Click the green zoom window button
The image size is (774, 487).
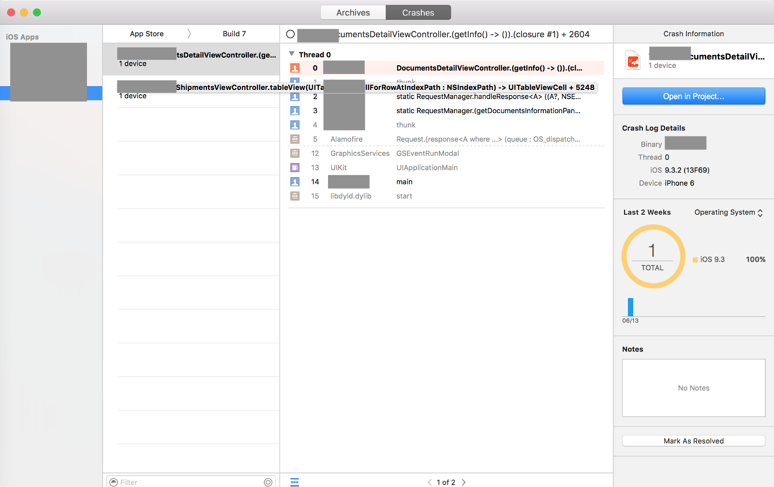coord(37,13)
